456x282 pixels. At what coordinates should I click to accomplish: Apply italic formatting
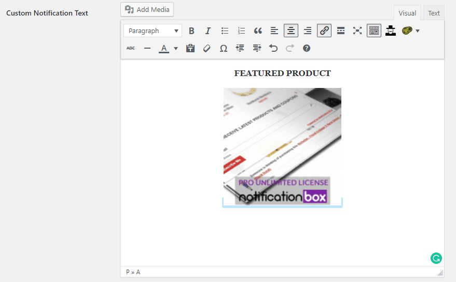tap(208, 31)
